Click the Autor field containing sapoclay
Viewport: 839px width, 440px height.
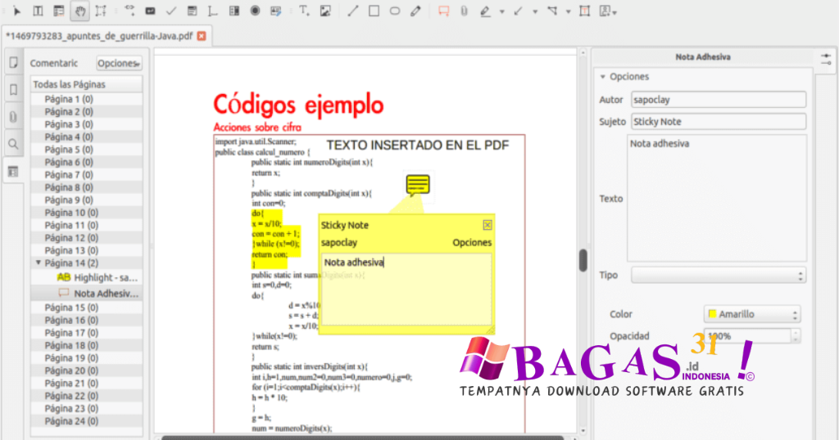[719, 100]
